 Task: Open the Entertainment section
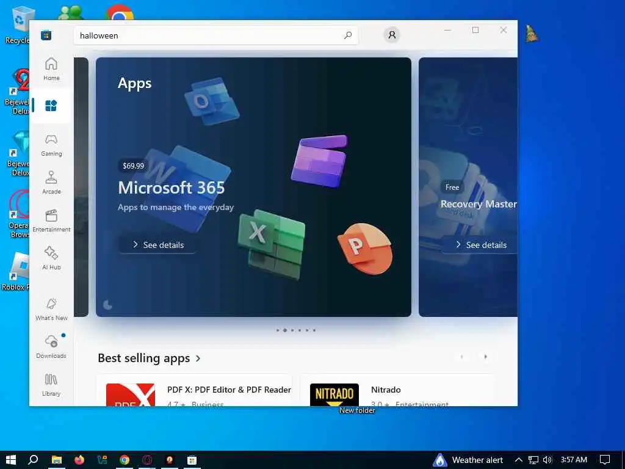click(x=51, y=220)
